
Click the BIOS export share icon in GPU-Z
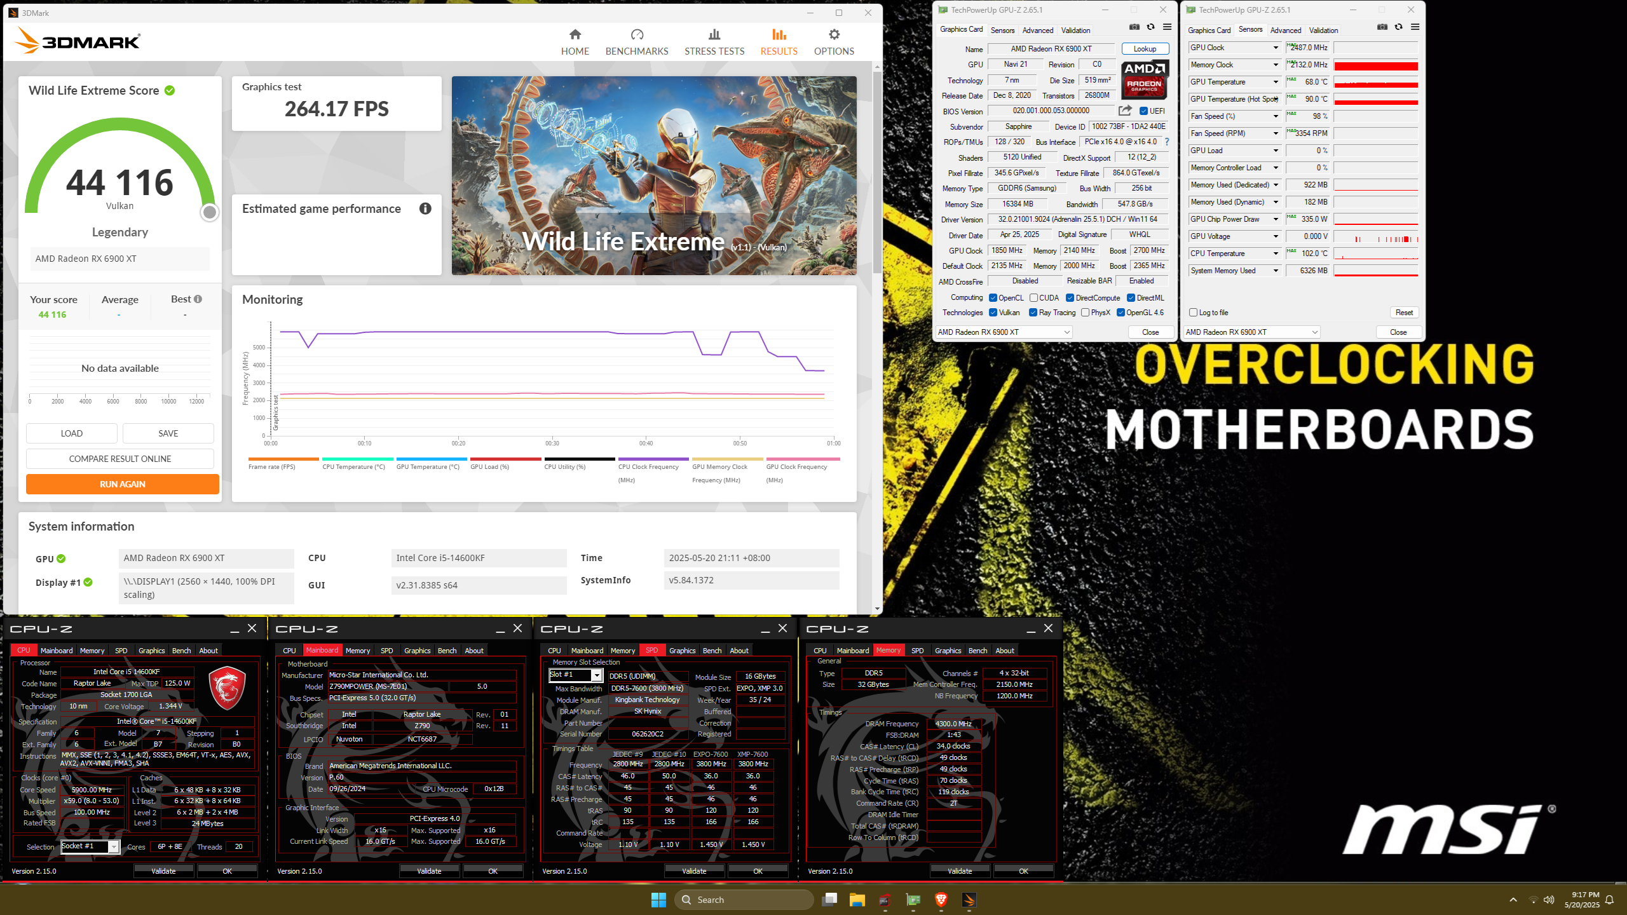[1125, 111]
